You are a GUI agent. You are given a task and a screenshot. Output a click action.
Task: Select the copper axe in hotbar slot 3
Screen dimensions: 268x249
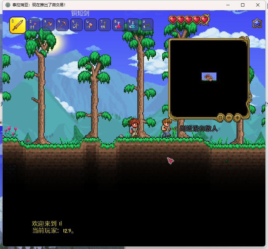pyautogui.click(x=48, y=25)
